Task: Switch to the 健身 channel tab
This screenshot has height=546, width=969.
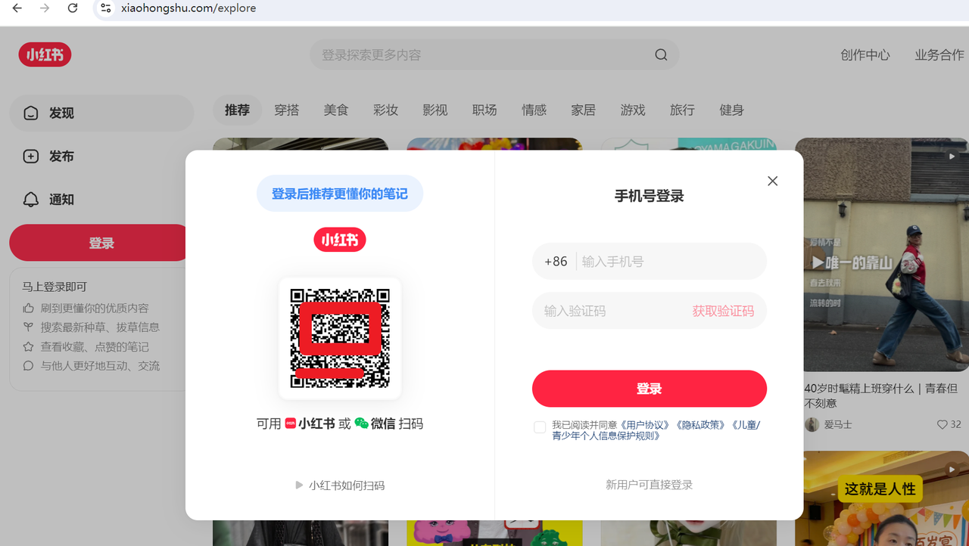Action: (731, 110)
